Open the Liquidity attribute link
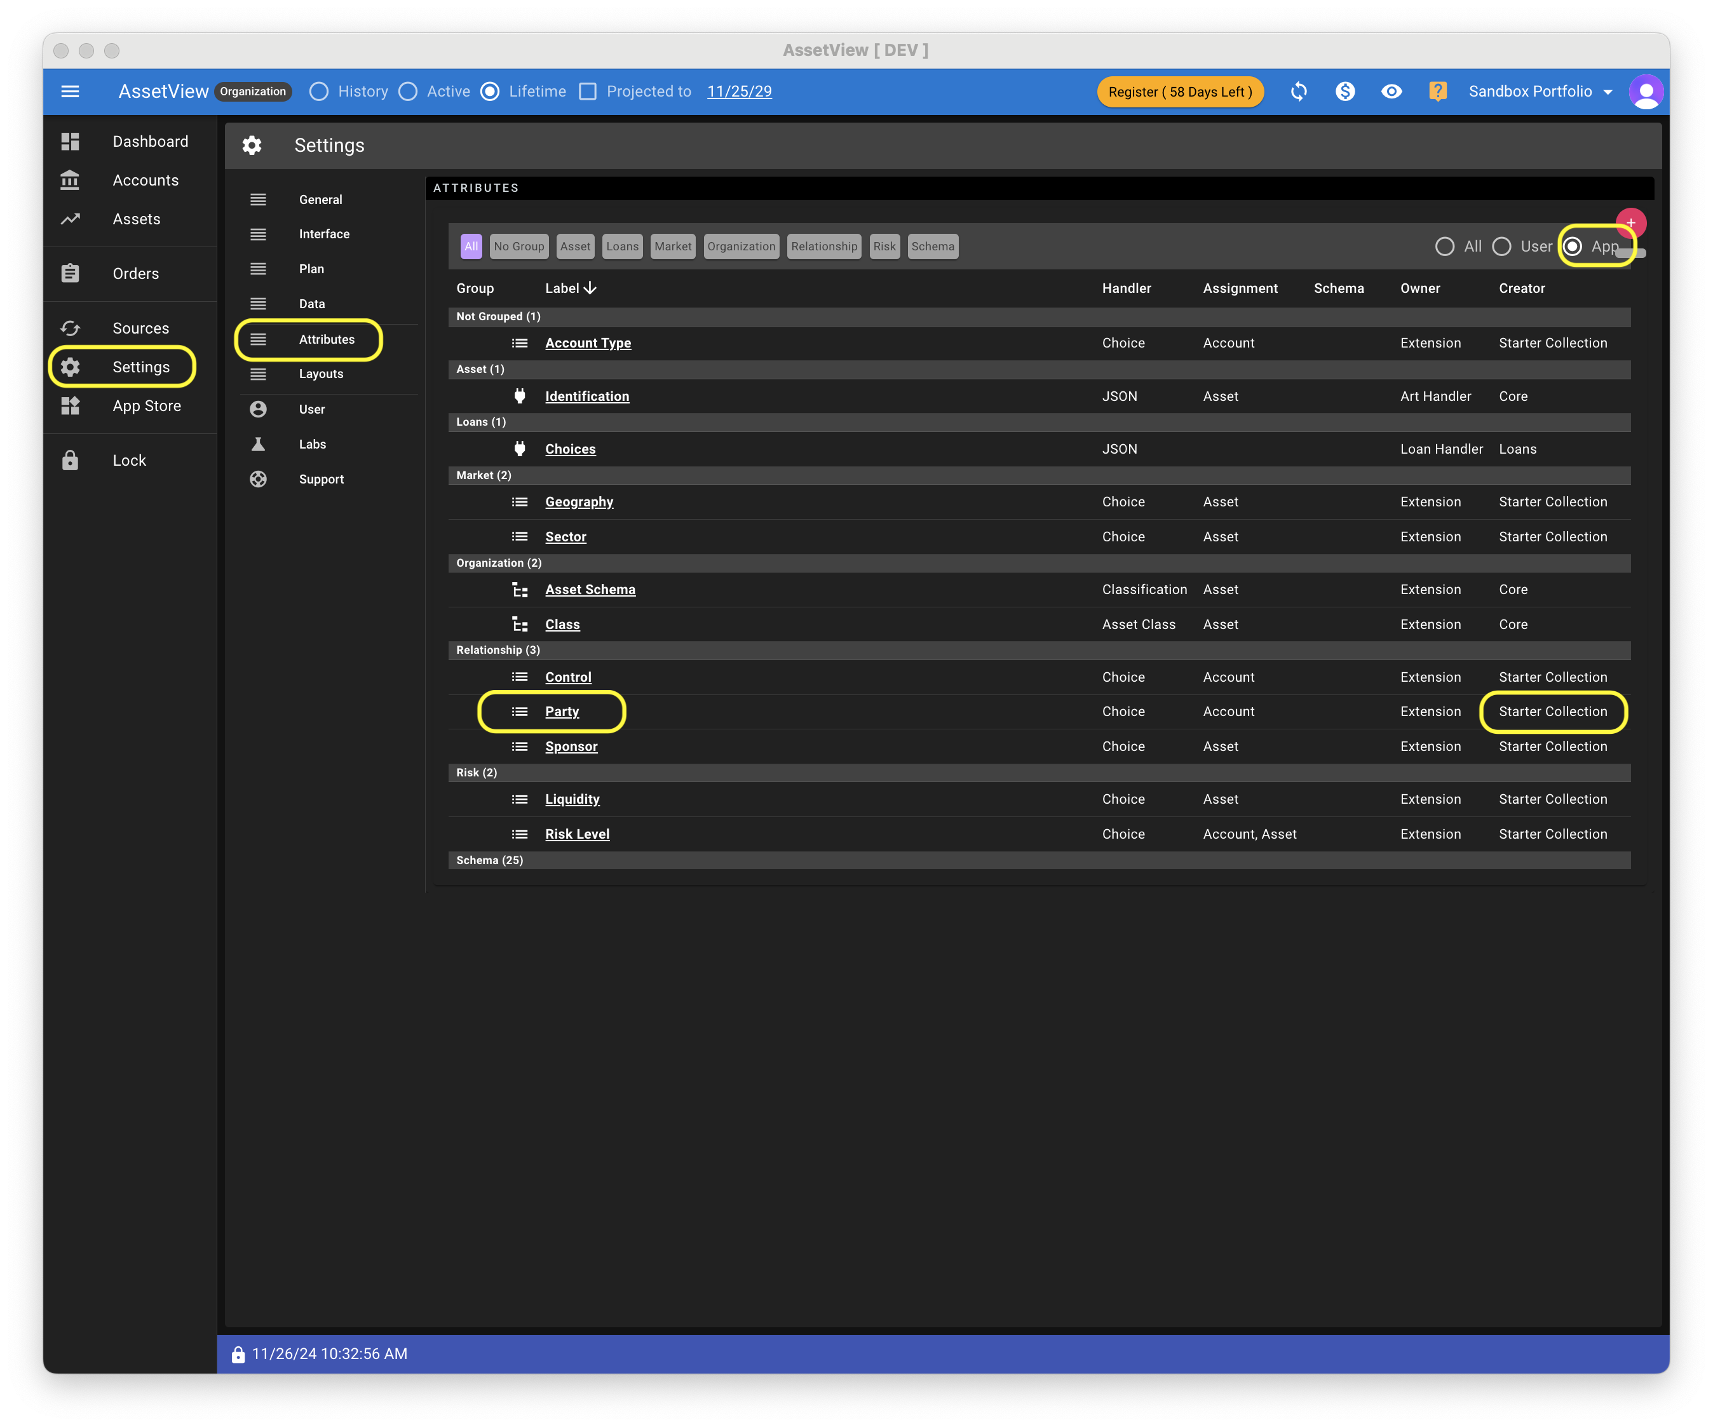Image resolution: width=1713 pixels, height=1427 pixels. click(572, 799)
